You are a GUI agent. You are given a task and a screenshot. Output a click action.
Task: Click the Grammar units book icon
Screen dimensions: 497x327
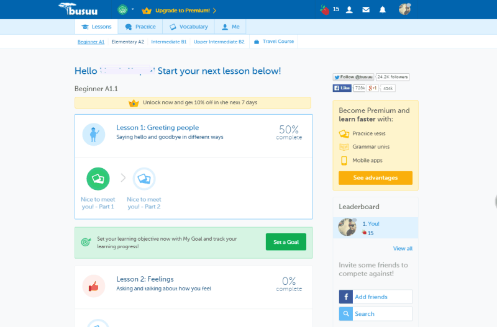(344, 147)
